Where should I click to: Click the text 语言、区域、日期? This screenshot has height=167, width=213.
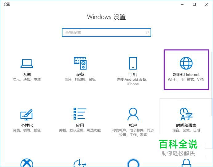[x=186, y=130]
